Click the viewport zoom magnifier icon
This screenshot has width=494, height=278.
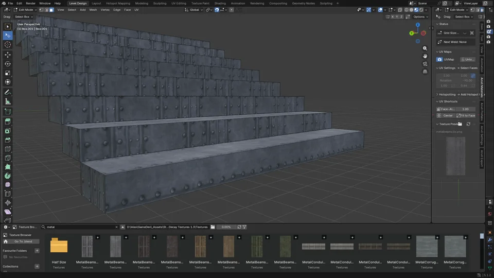click(425, 48)
